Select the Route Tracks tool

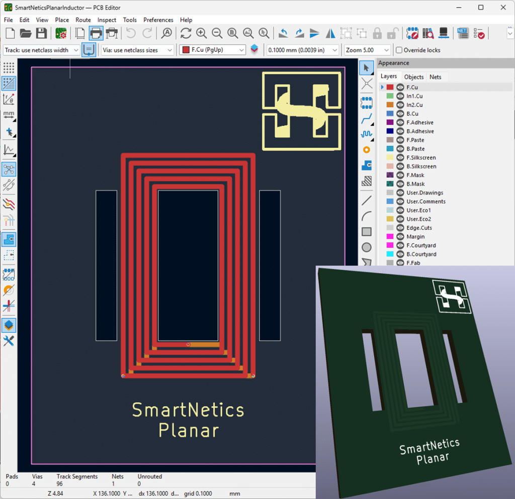pos(366,119)
